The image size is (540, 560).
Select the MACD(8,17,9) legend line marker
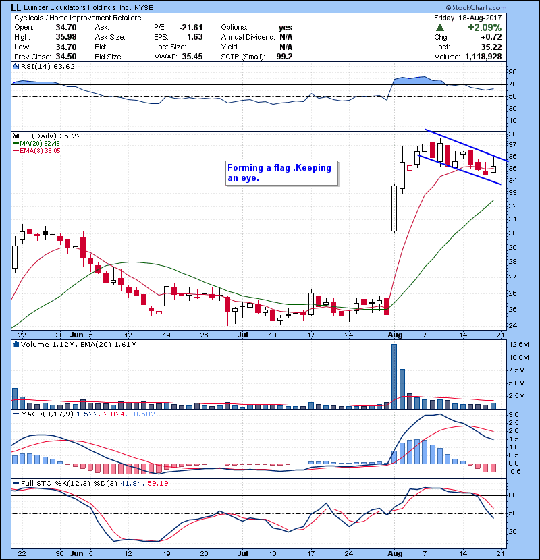pyautogui.click(x=16, y=414)
